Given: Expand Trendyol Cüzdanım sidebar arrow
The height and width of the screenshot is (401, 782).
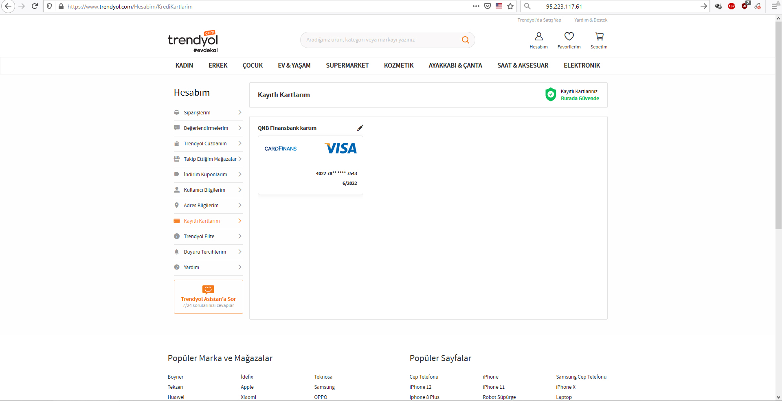Looking at the screenshot, I should coord(239,144).
